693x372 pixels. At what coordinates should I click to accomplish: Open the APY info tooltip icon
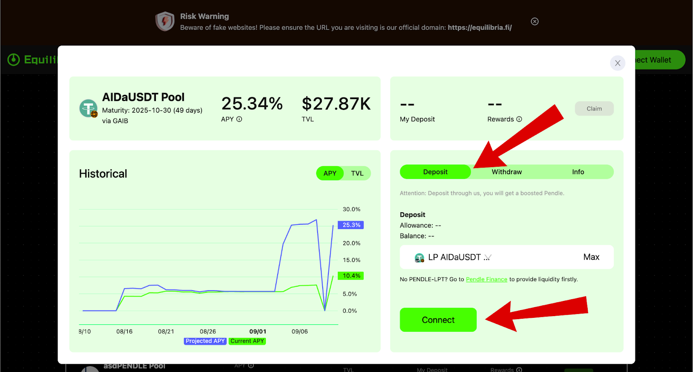[x=239, y=119]
